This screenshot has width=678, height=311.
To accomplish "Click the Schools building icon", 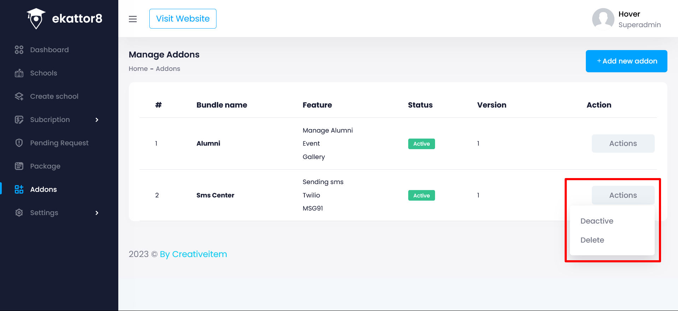I will (19, 73).
